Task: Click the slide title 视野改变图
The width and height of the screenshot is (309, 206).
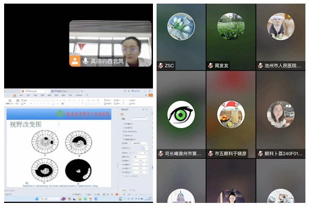Action: [x=26, y=125]
